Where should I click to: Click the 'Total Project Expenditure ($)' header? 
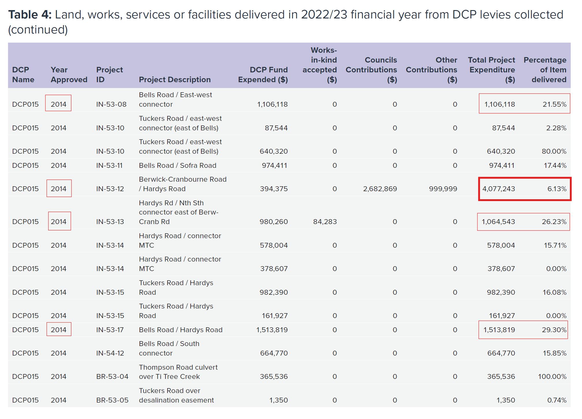[492, 70]
